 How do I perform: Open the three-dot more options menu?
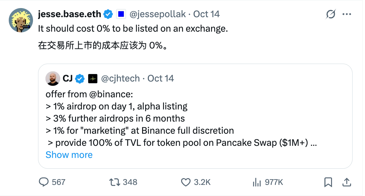(x=347, y=14)
